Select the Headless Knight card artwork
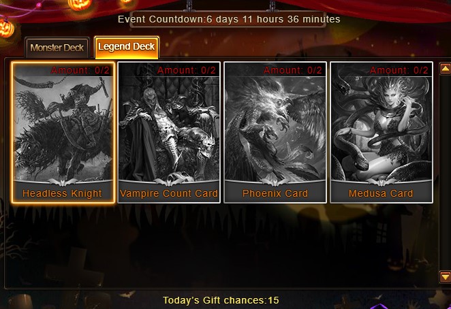The height and width of the screenshot is (309, 451). [63, 128]
